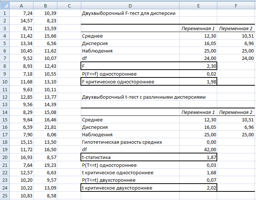This screenshot has height=200, width=256.
Task: Select column E header
Action: 198,6
